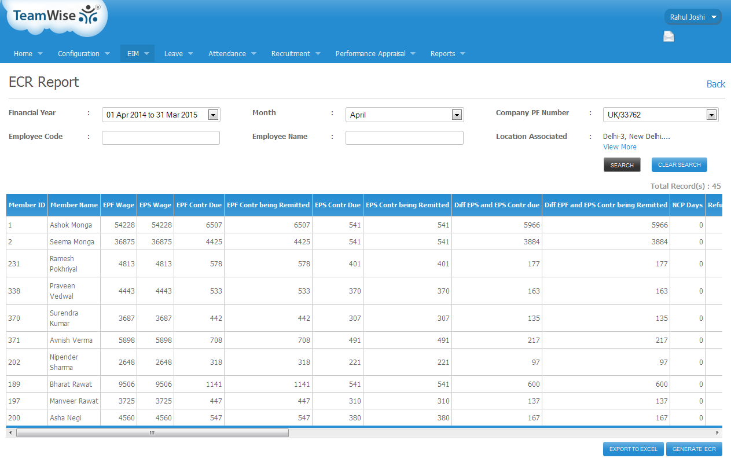Click Export to Excel button

pos(633,449)
